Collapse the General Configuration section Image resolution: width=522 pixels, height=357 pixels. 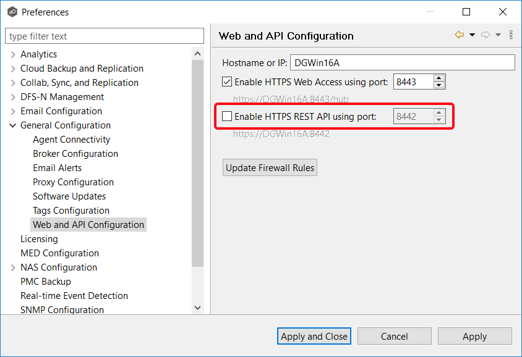point(12,125)
